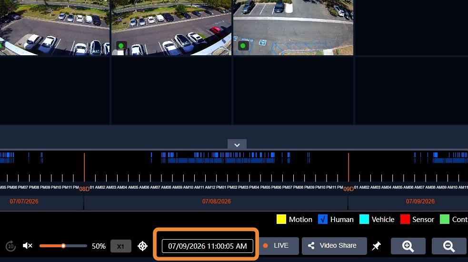The width and height of the screenshot is (468, 262).
Task: Select the 07/07/2026 date segment
Action: click(x=24, y=202)
